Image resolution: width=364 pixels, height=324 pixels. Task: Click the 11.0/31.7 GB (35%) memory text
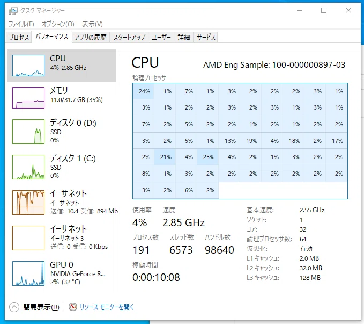click(x=77, y=100)
